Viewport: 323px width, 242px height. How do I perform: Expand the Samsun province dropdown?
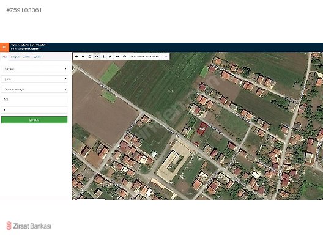[x=34, y=69]
